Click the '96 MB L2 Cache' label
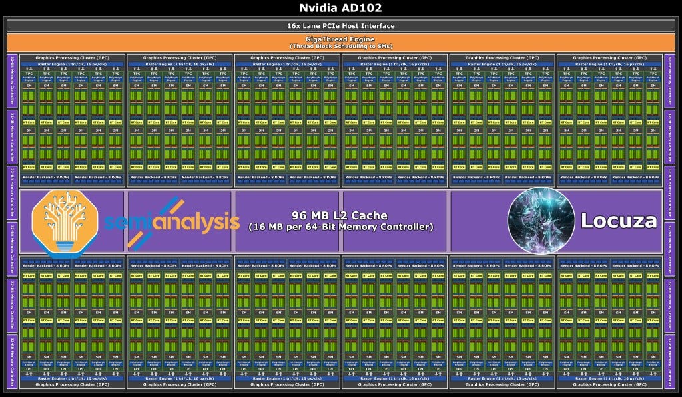The width and height of the screenshot is (682, 397). point(340,215)
